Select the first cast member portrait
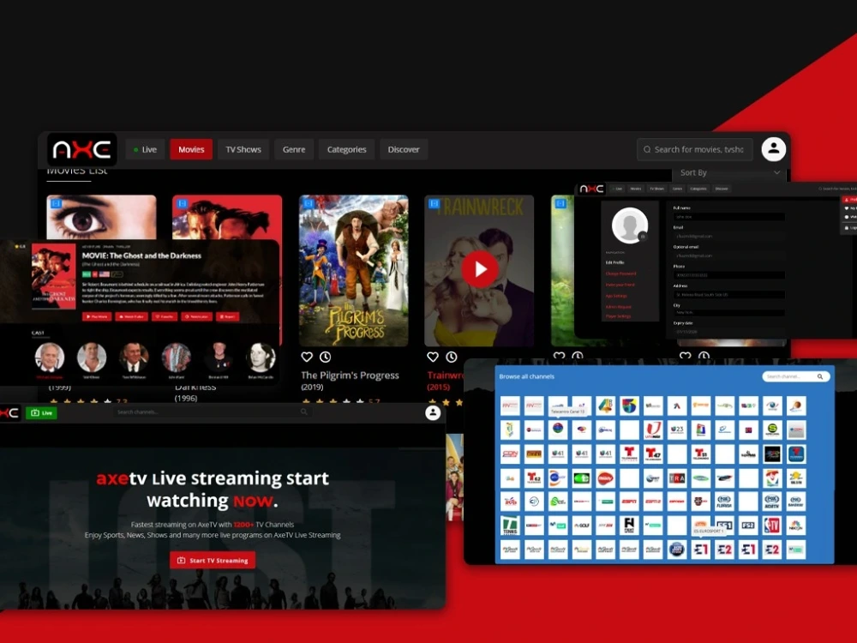 point(50,357)
